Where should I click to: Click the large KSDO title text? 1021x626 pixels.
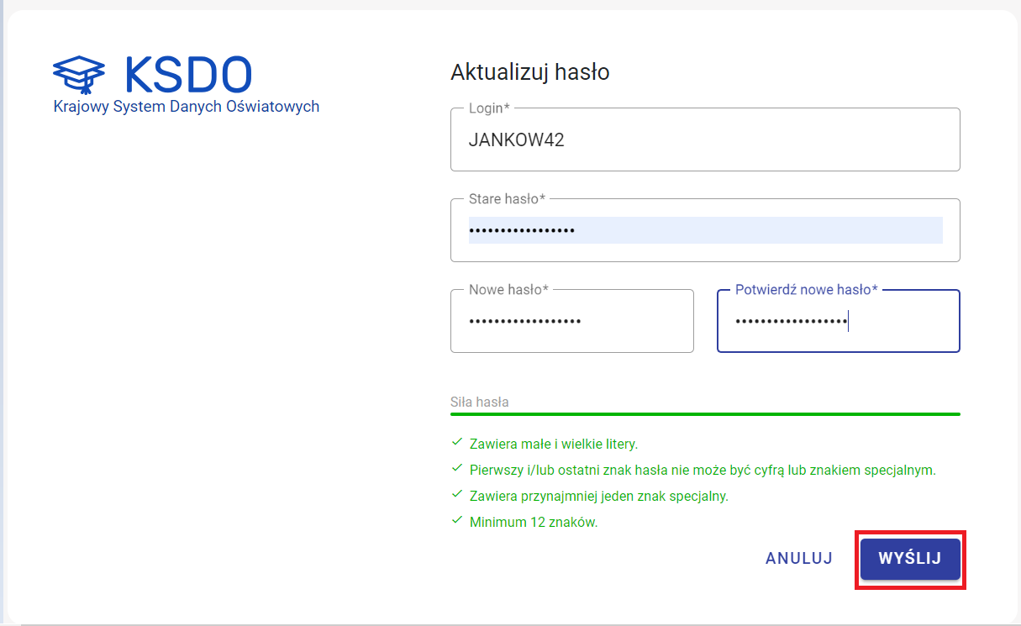point(187,76)
